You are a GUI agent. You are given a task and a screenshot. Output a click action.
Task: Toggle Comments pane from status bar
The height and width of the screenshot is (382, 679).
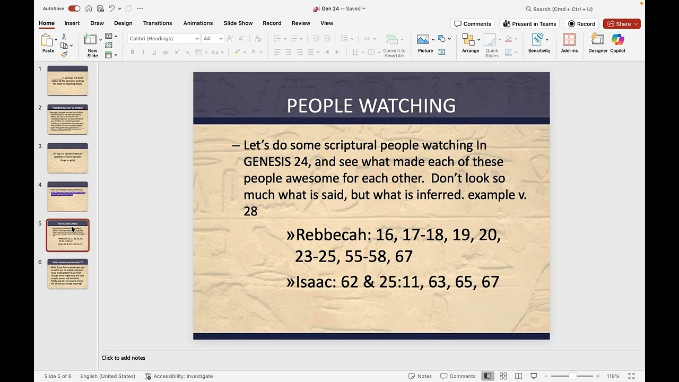(x=458, y=376)
